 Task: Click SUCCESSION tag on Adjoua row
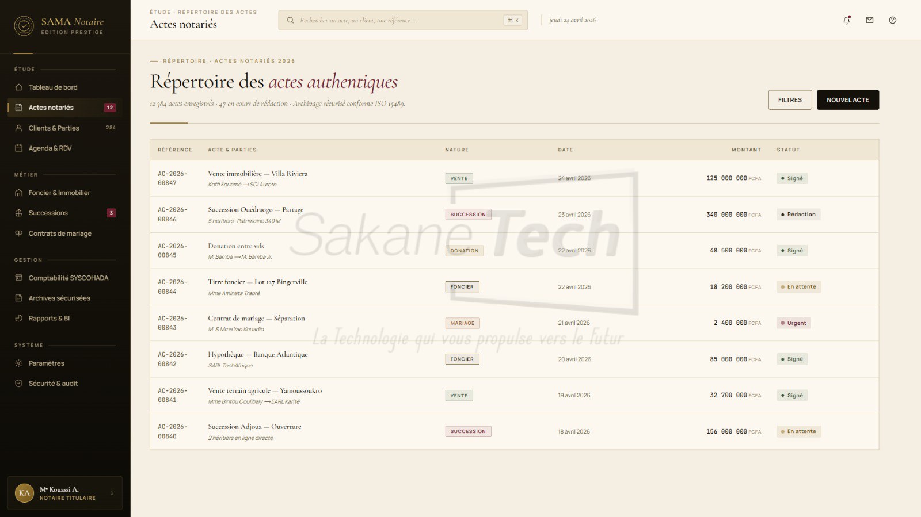pos(468,431)
